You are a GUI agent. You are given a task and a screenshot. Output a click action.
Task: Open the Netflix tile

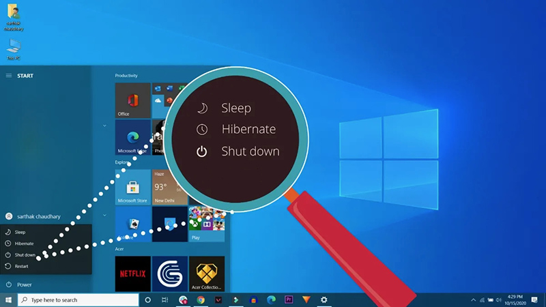132,274
